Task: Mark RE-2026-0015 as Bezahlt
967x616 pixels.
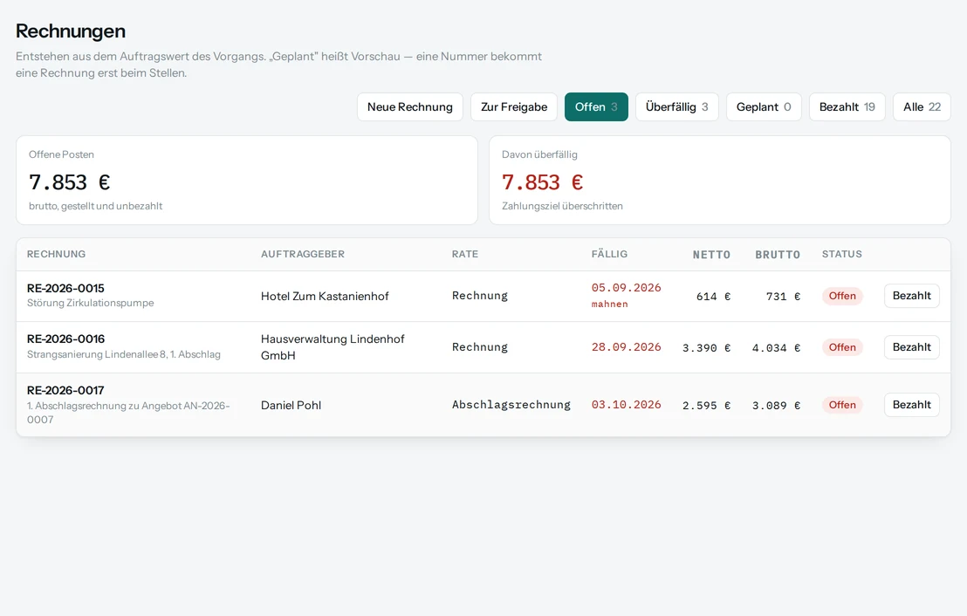Action: 911,296
